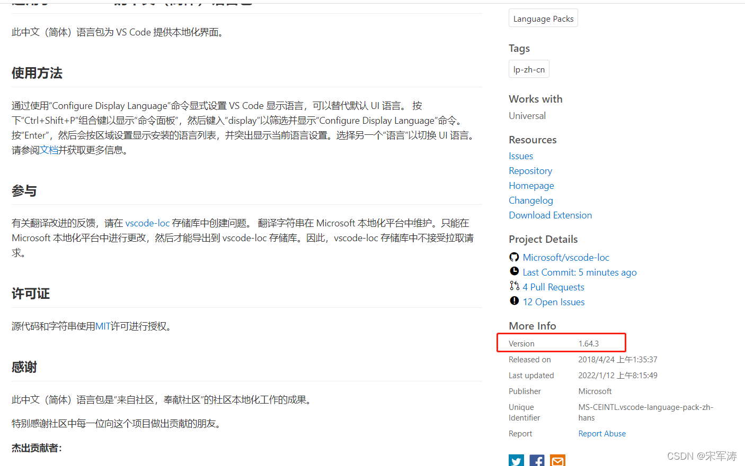The height and width of the screenshot is (466, 745).
Task: Click the MS-CEINTL unique identifier text
Action: coord(646,413)
